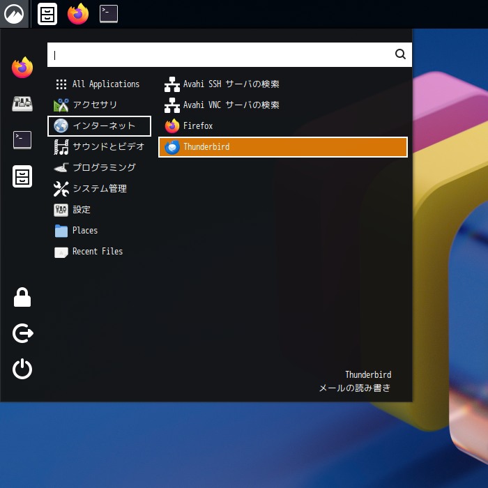Image resolution: width=488 pixels, height=488 pixels.
Task: Open Firefox from the menu favorites sidebar
Action: tap(22, 68)
